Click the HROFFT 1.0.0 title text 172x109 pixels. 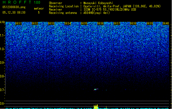pyautogui.click(x=21, y=2)
